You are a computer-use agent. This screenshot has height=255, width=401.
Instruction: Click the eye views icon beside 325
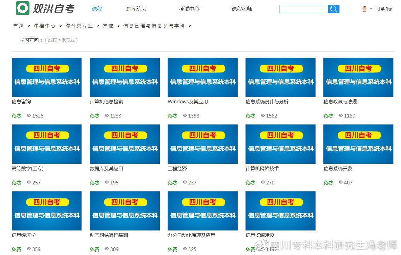185,249
